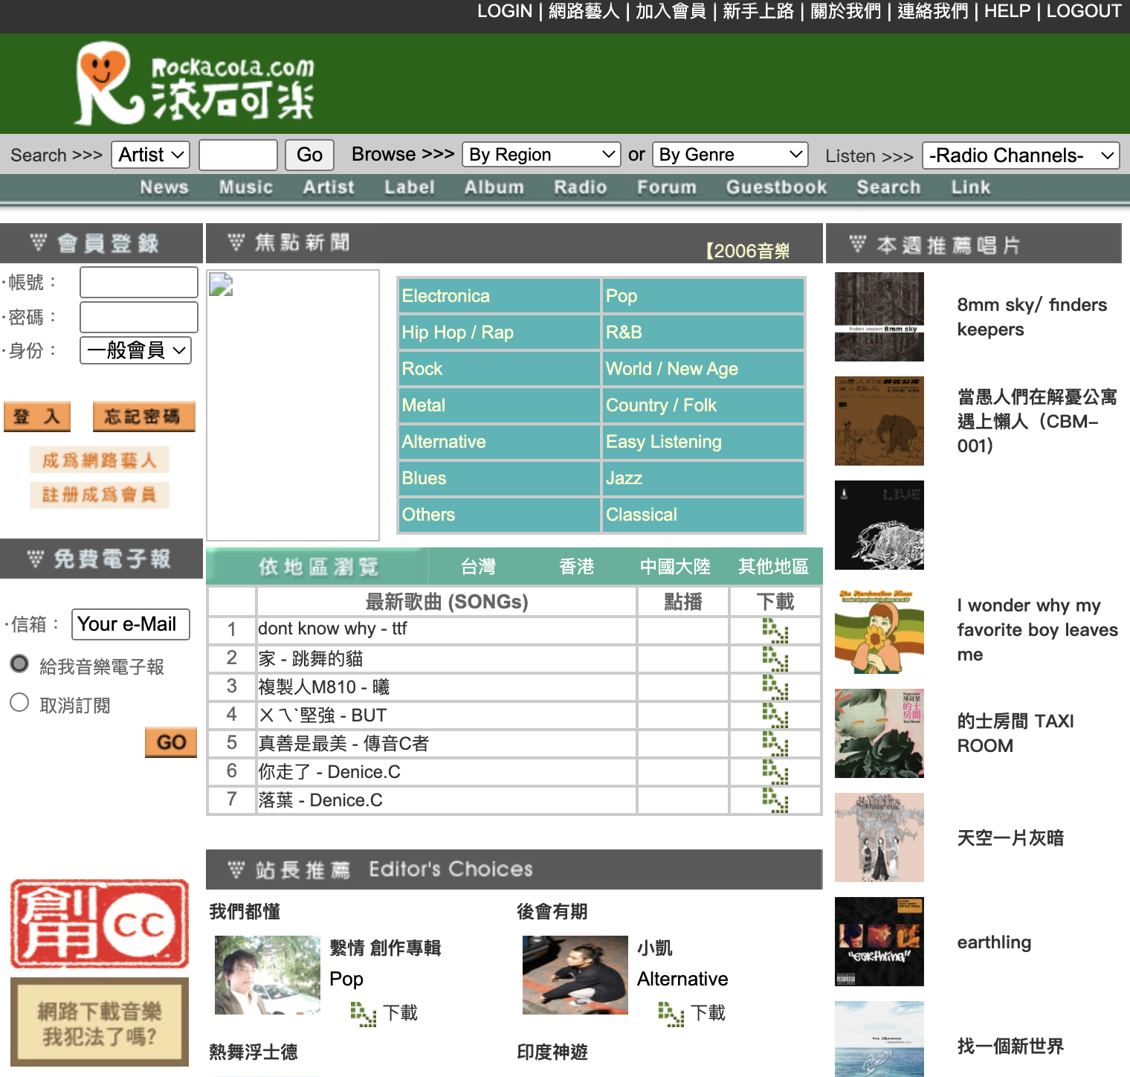This screenshot has height=1077, width=1130.
Task: Download the song "家 - 跳舞的貓"
Action: click(x=775, y=658)
